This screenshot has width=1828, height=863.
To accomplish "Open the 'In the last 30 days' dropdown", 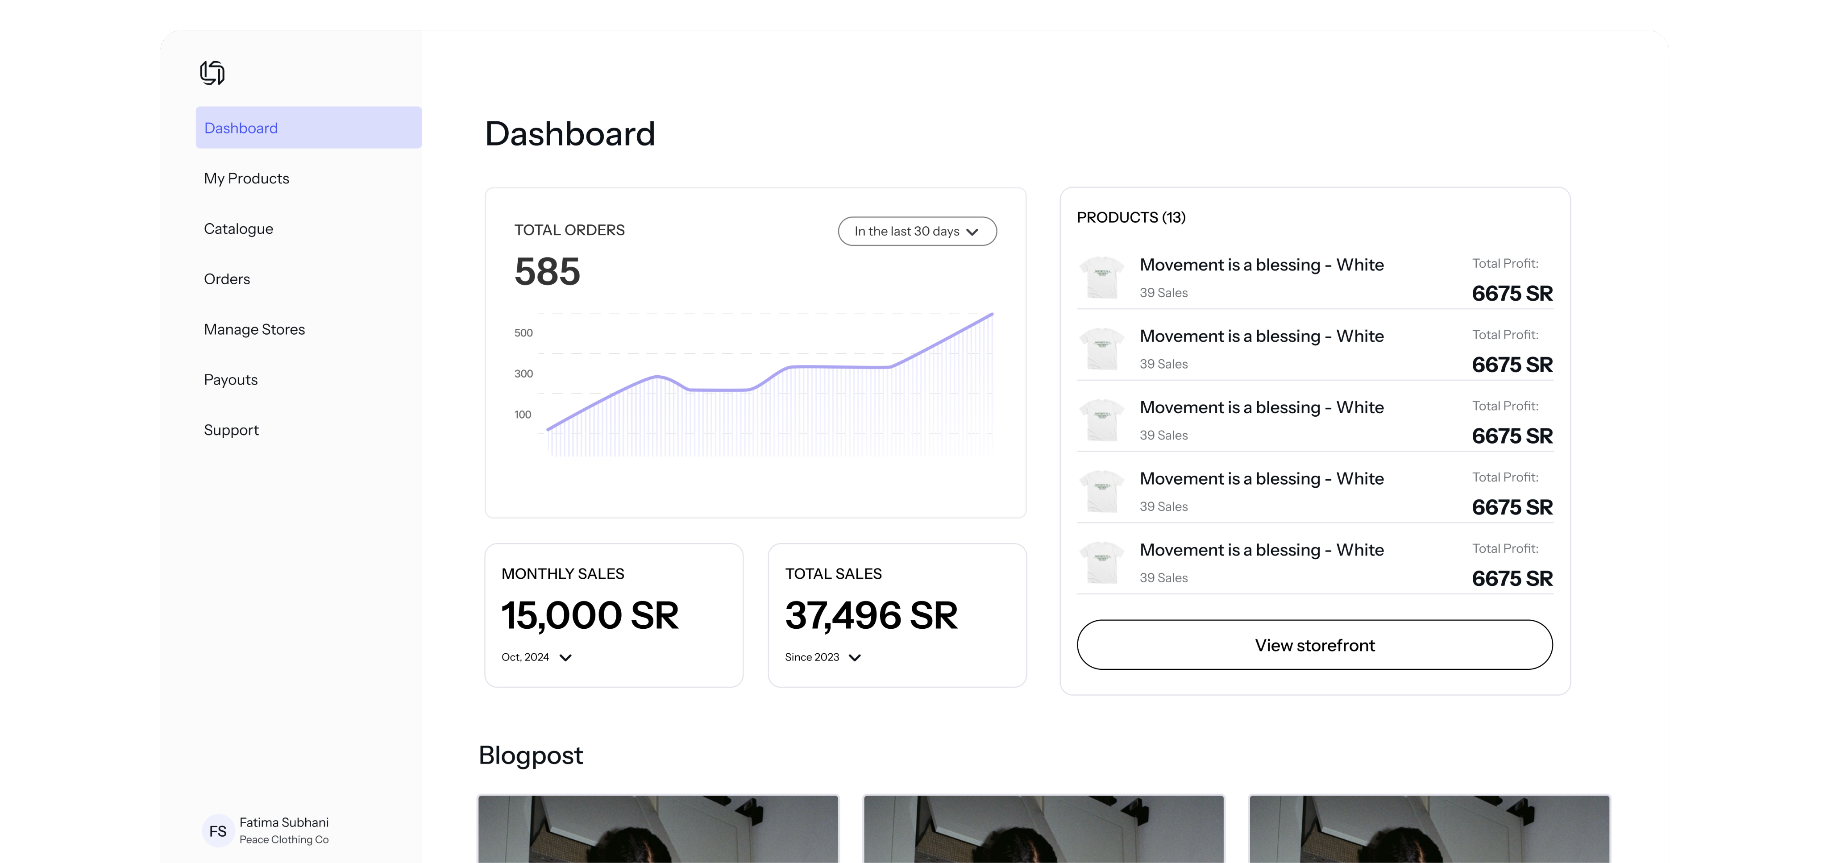I will pos(917,231).
